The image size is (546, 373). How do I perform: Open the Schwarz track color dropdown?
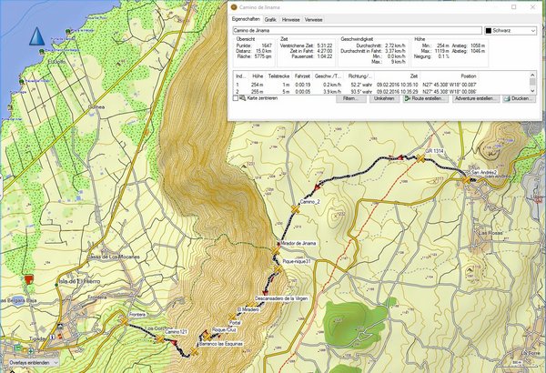tap(515, 30)
